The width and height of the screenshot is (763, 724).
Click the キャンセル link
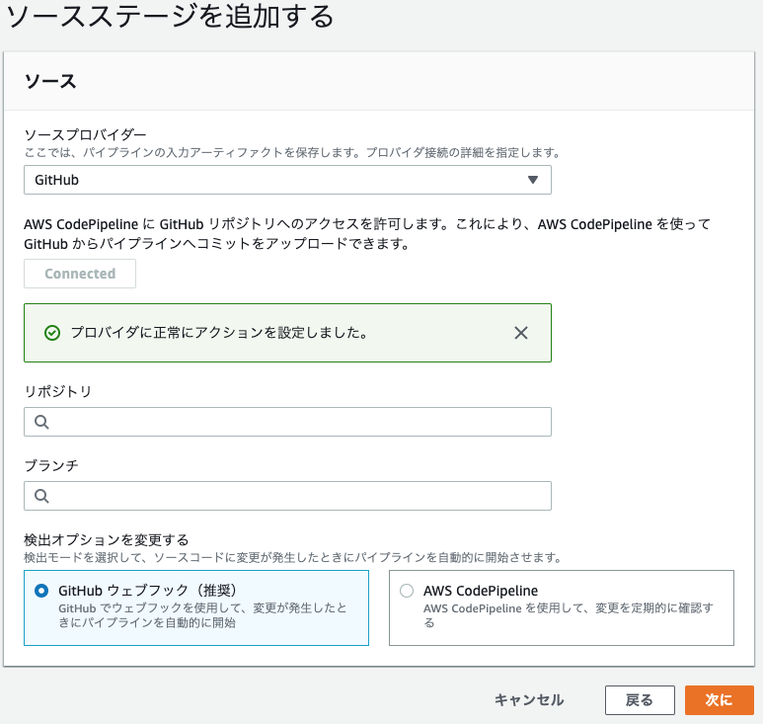[529, 700]
